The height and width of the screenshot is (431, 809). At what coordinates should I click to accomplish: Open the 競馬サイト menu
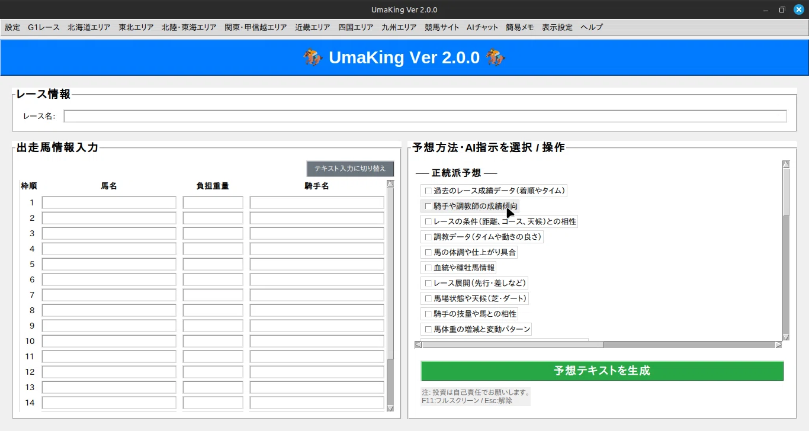442,27
